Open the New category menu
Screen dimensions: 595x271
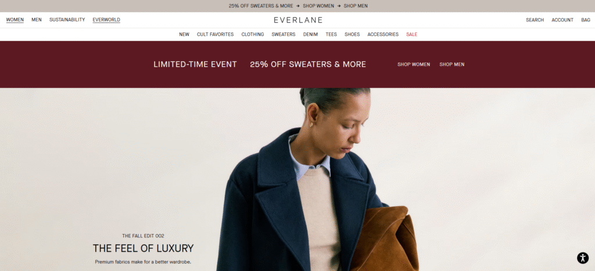coord(184,34)
